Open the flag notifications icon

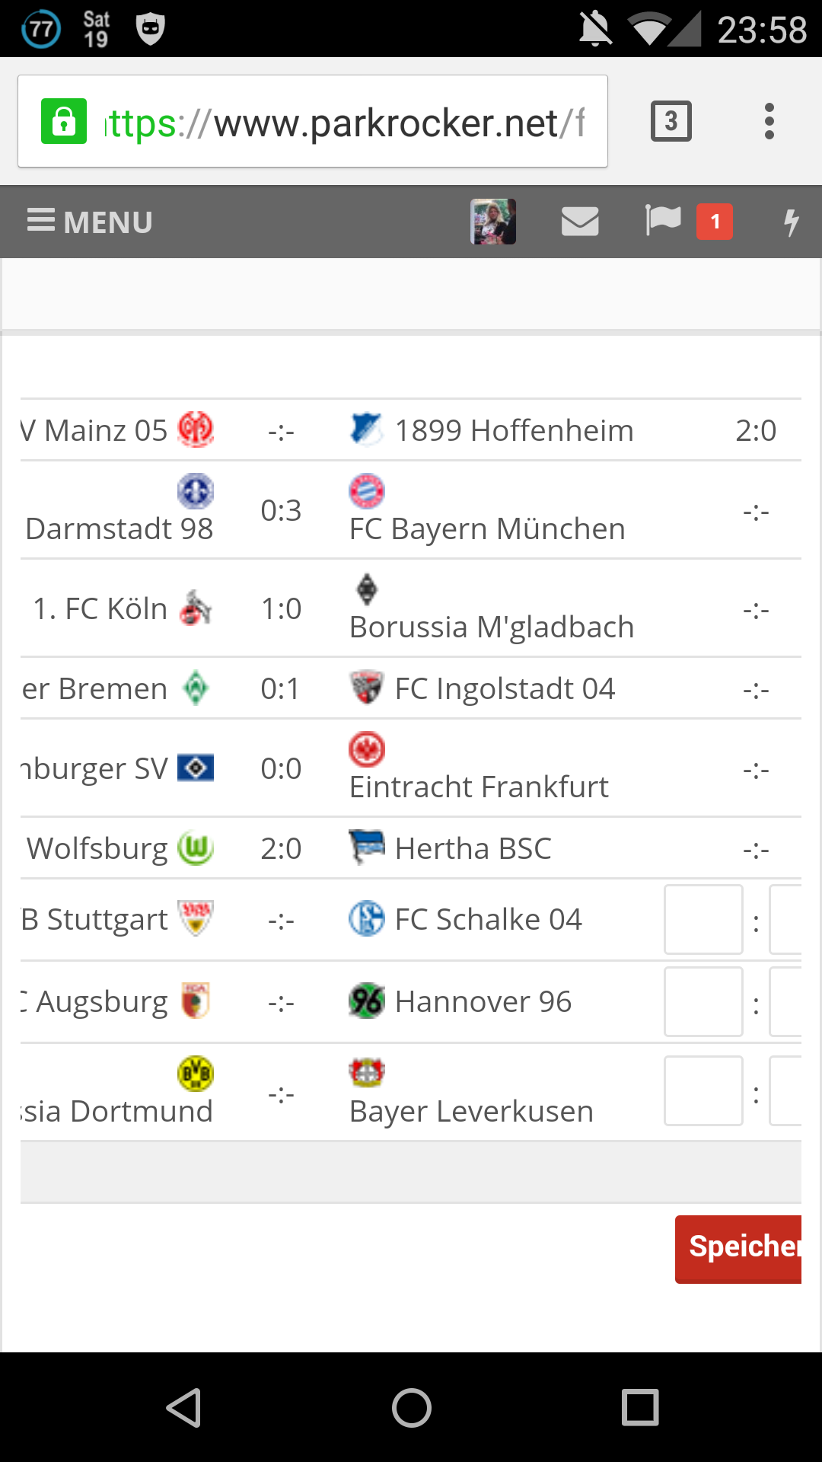click(663, 221)
